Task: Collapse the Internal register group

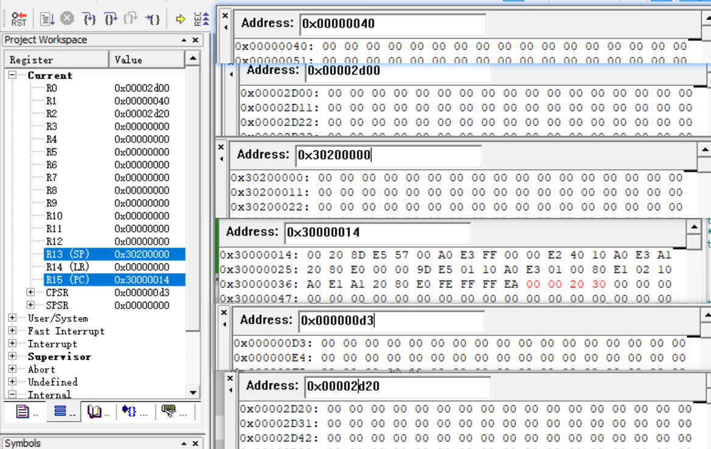Action: pos(12,394)
